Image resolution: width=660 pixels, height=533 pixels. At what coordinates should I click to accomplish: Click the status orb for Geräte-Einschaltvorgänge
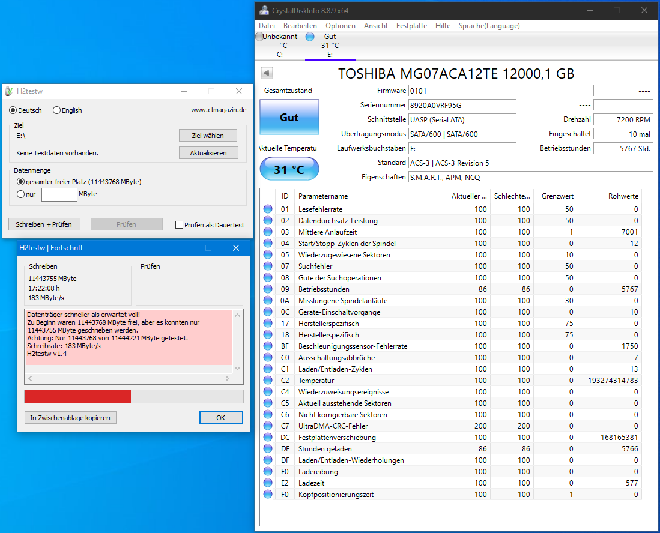click(268, 312)
